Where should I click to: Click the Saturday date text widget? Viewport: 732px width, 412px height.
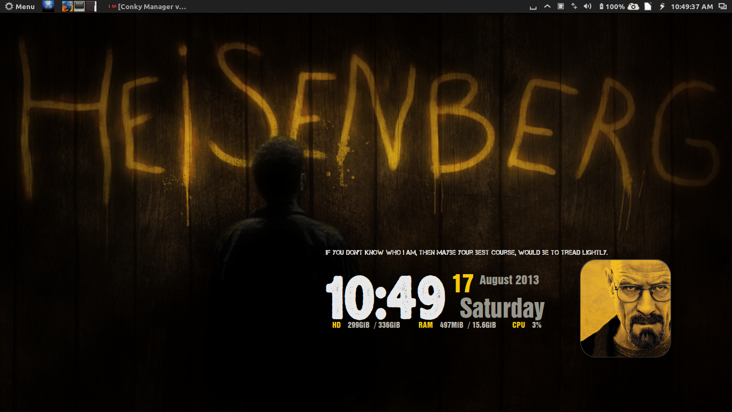[502, 308]
